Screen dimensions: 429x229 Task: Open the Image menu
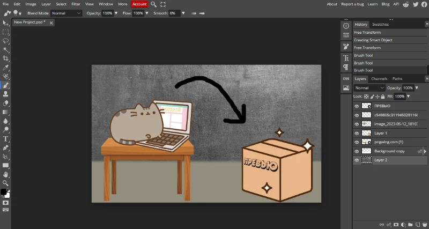[x=31, y=4]
